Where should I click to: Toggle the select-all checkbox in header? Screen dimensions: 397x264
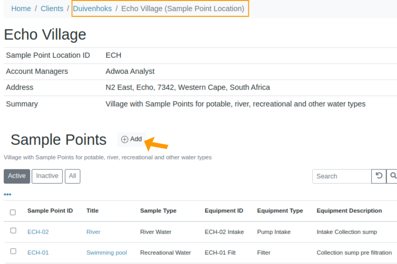[13, 212]
